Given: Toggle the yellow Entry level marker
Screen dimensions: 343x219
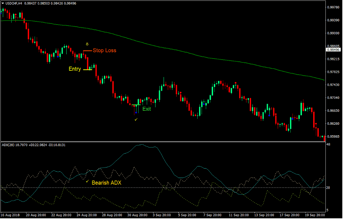Looking at the screenshot, I should pyautogui.click(x=88, y=70).
